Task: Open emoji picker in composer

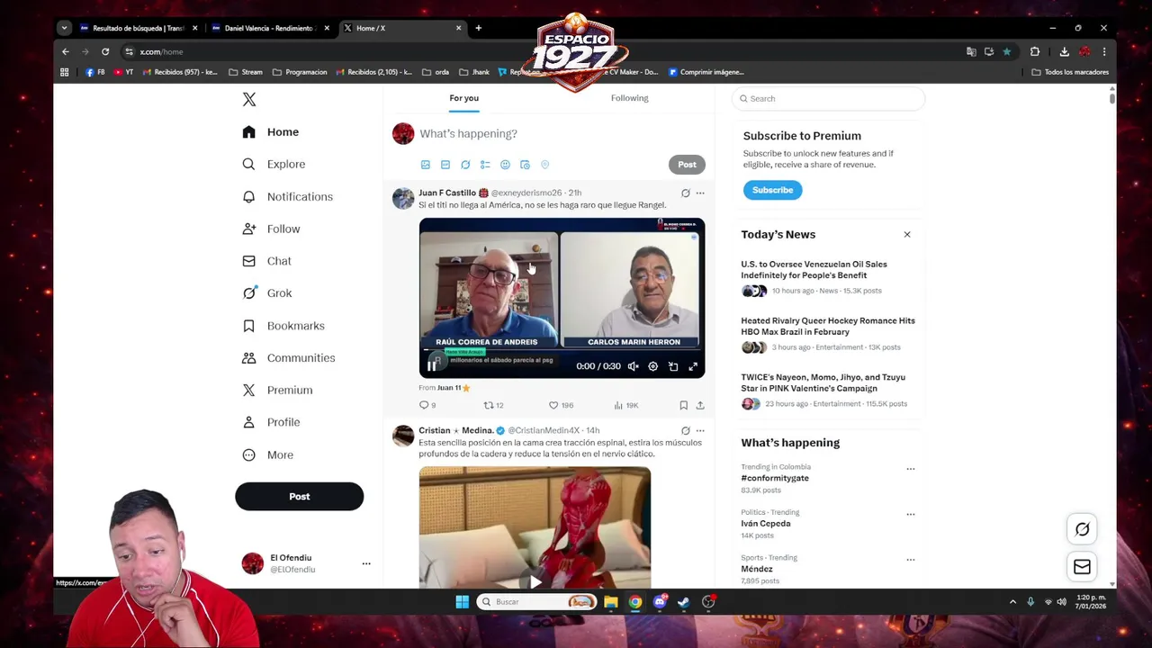Action: [x=505, y=165]
